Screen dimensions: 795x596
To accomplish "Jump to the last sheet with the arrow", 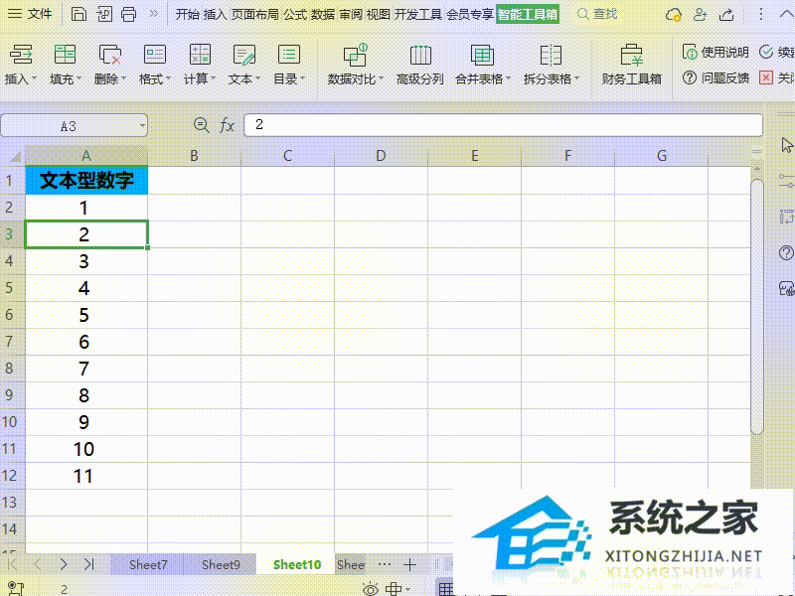I will click(88, 564).
